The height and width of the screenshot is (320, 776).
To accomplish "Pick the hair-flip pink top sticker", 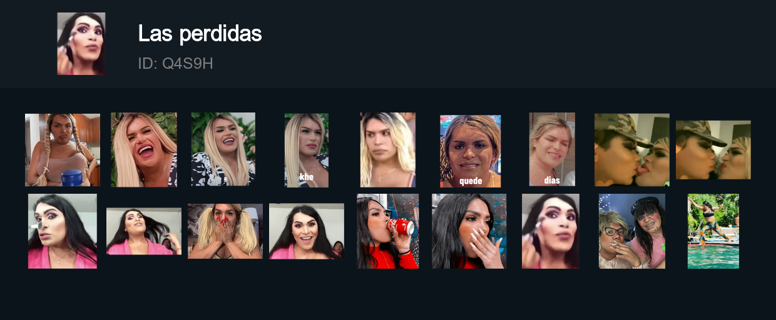I will pos(144,231).
